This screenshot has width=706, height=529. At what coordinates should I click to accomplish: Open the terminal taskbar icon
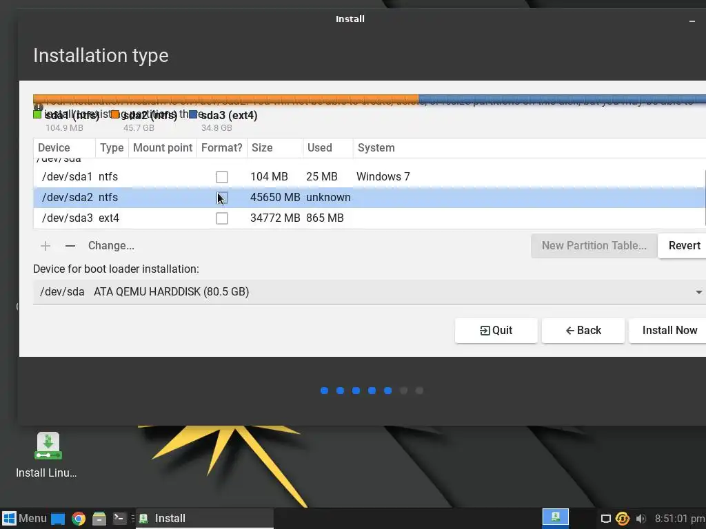pyautogui.click(x=119, y=519)
